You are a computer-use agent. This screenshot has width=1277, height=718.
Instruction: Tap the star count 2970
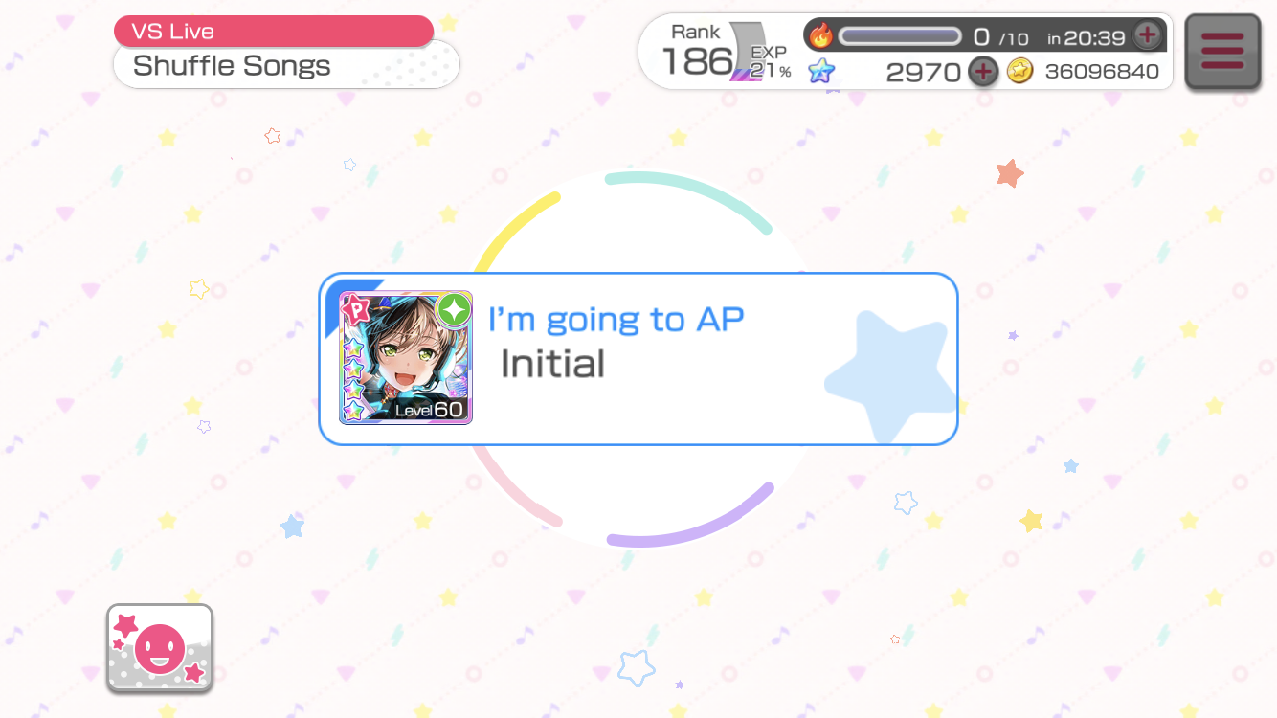(x=923, y=72)
